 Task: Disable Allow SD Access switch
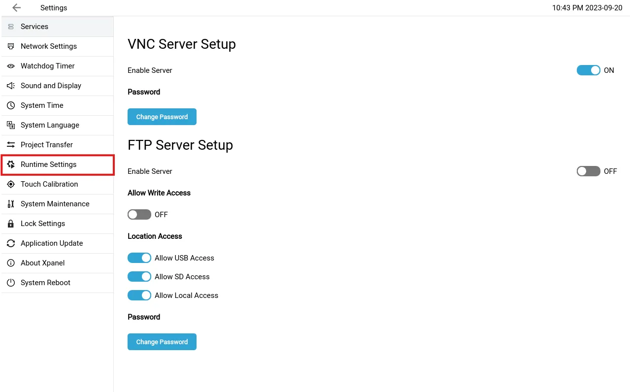(139, 277)
